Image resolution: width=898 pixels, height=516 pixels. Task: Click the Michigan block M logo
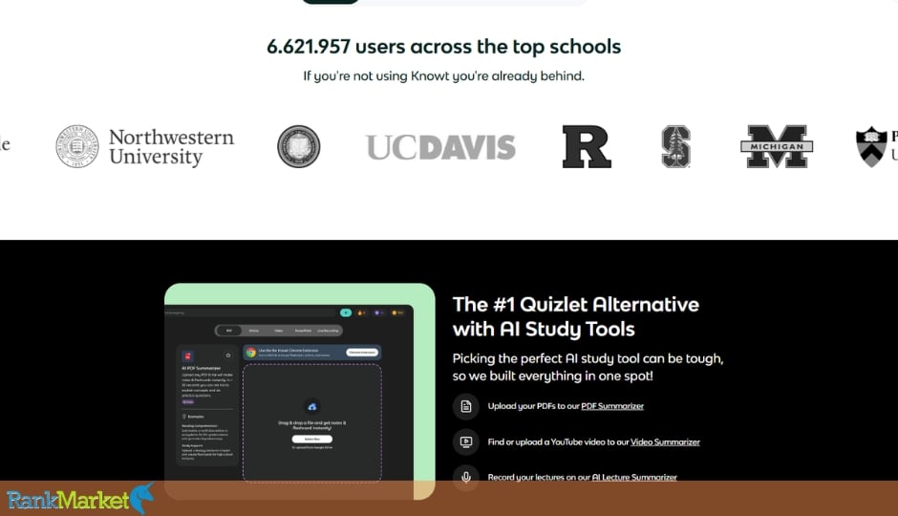point(777,146)
